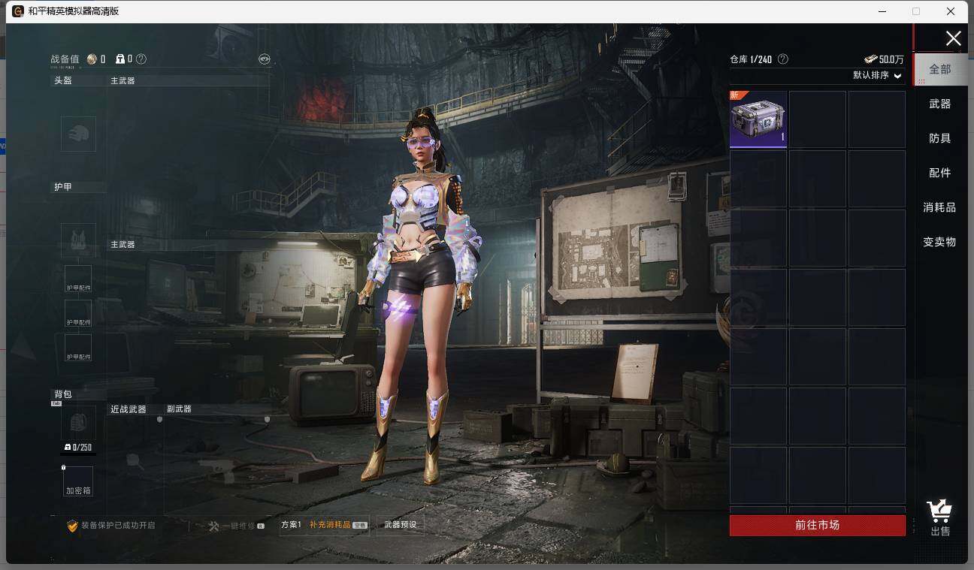Click the 武器预设 button
This screenshot has height=570, width=974.
400,525
